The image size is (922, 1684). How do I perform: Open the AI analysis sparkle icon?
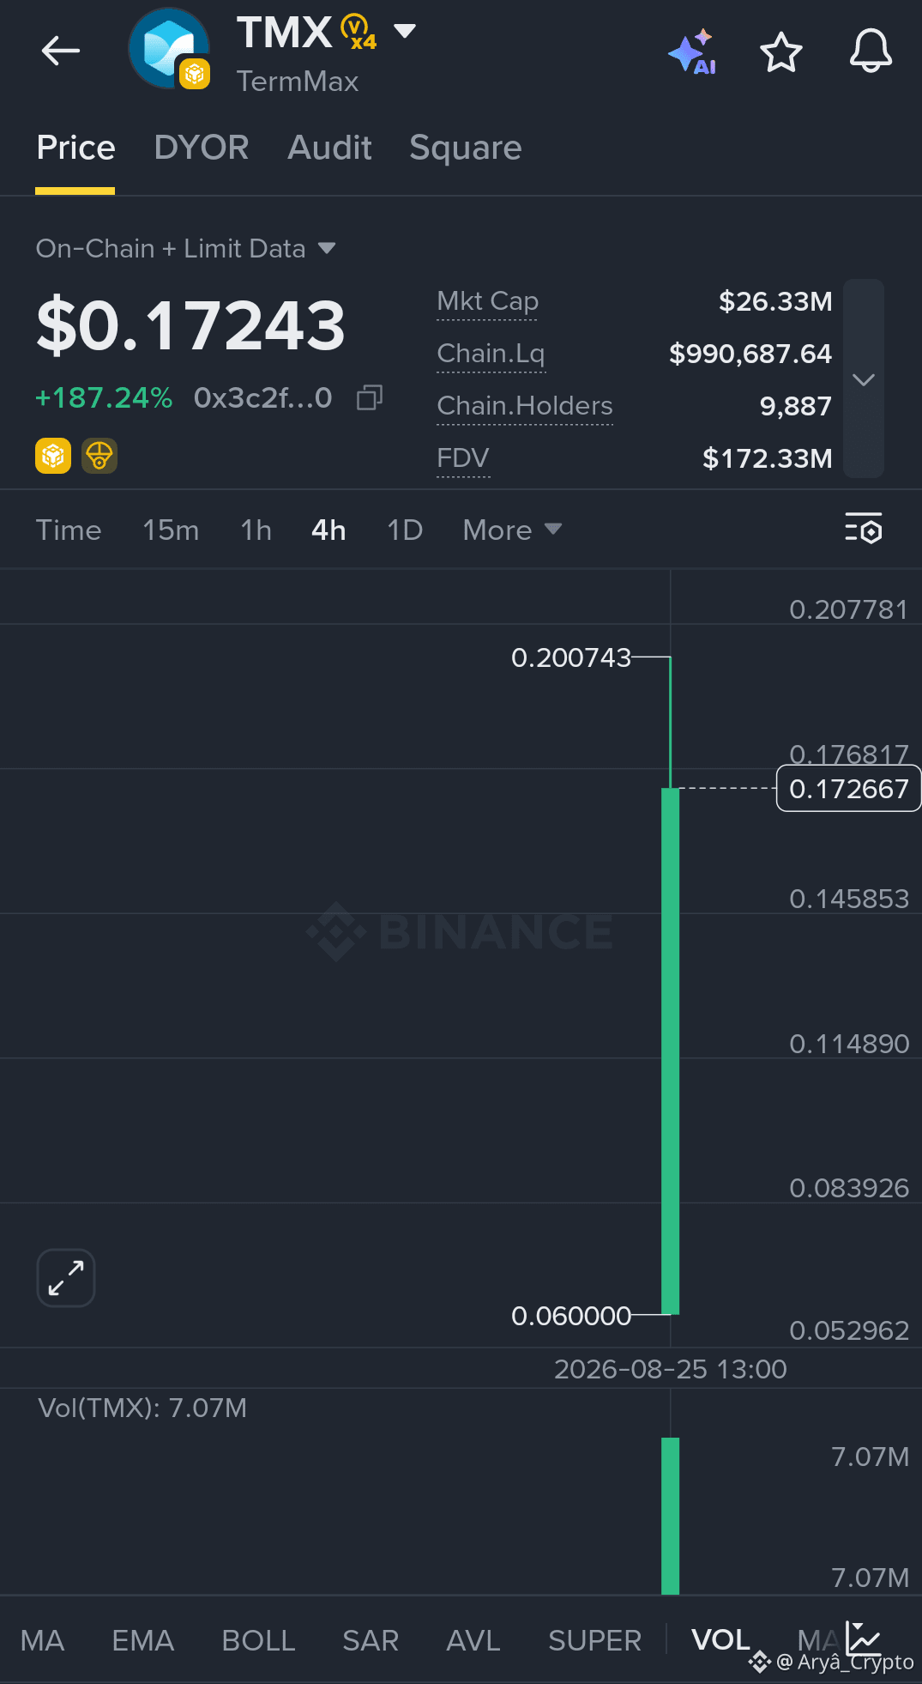coord(693,52)
